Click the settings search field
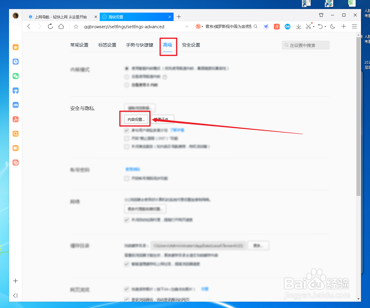This screenshot has width=370, height=308. coord(305,45)
